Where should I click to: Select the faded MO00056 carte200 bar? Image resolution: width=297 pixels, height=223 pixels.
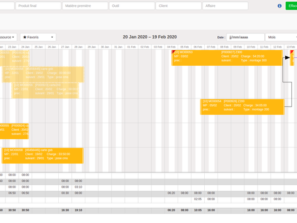click(x=45, y=90)
